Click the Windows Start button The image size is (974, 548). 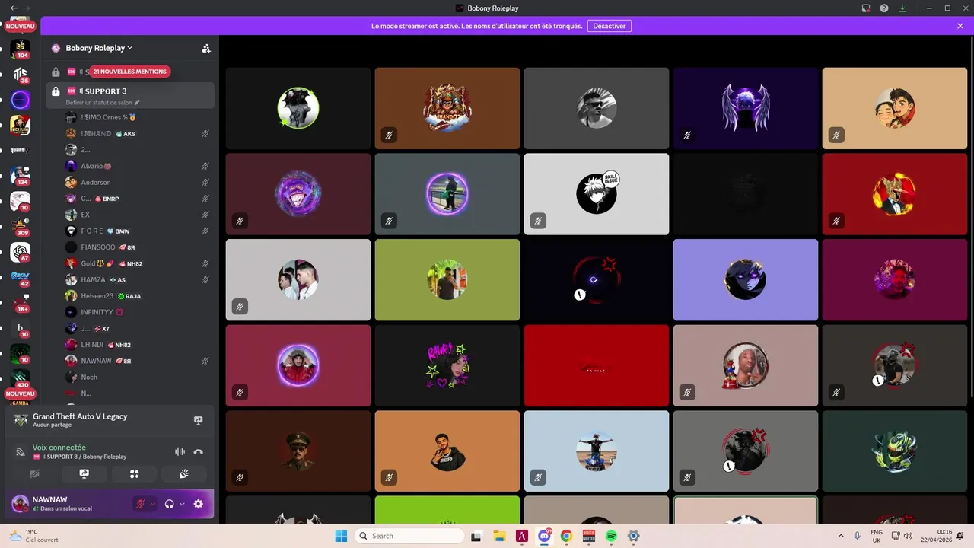340,536
